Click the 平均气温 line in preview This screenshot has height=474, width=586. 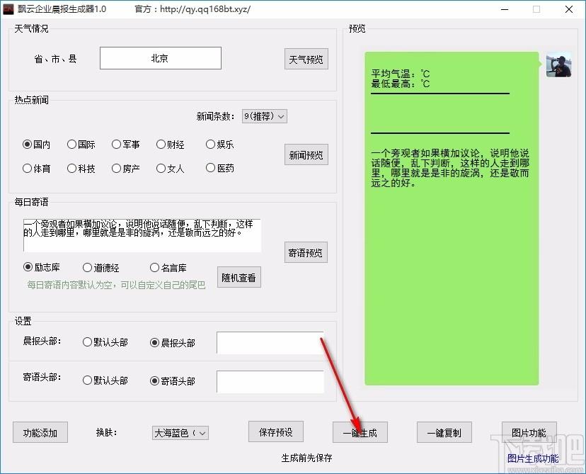click(x=401, y=74)
